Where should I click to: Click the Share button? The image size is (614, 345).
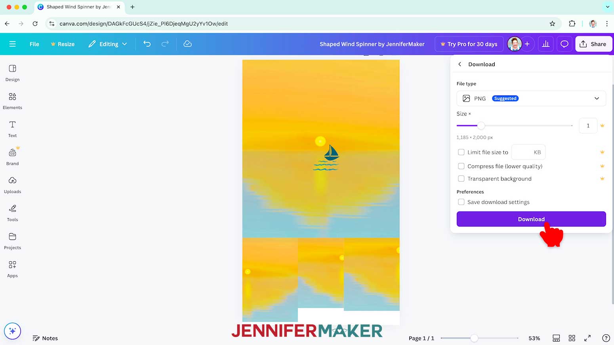tap(593, 44)
